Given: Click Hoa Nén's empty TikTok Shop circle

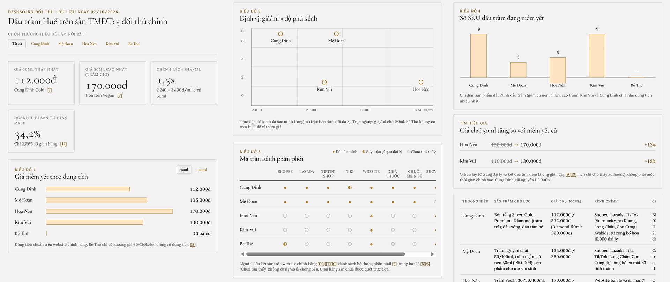Looking at the screenshot, I should point(328,216).
